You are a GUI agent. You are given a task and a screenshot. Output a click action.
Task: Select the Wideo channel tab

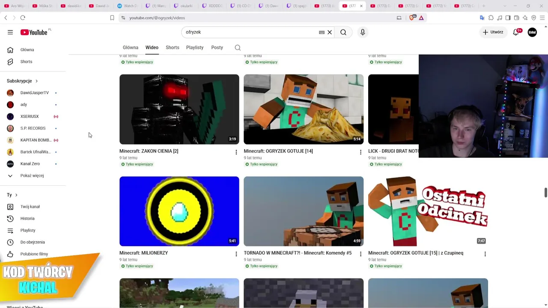point(152,47)
